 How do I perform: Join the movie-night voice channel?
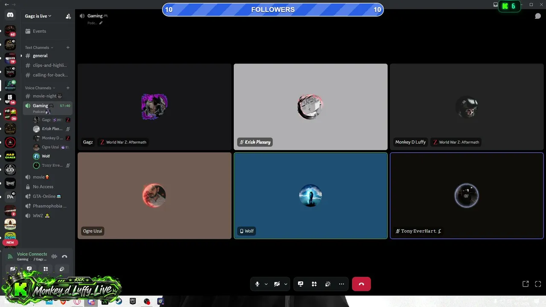pos(47,96)
